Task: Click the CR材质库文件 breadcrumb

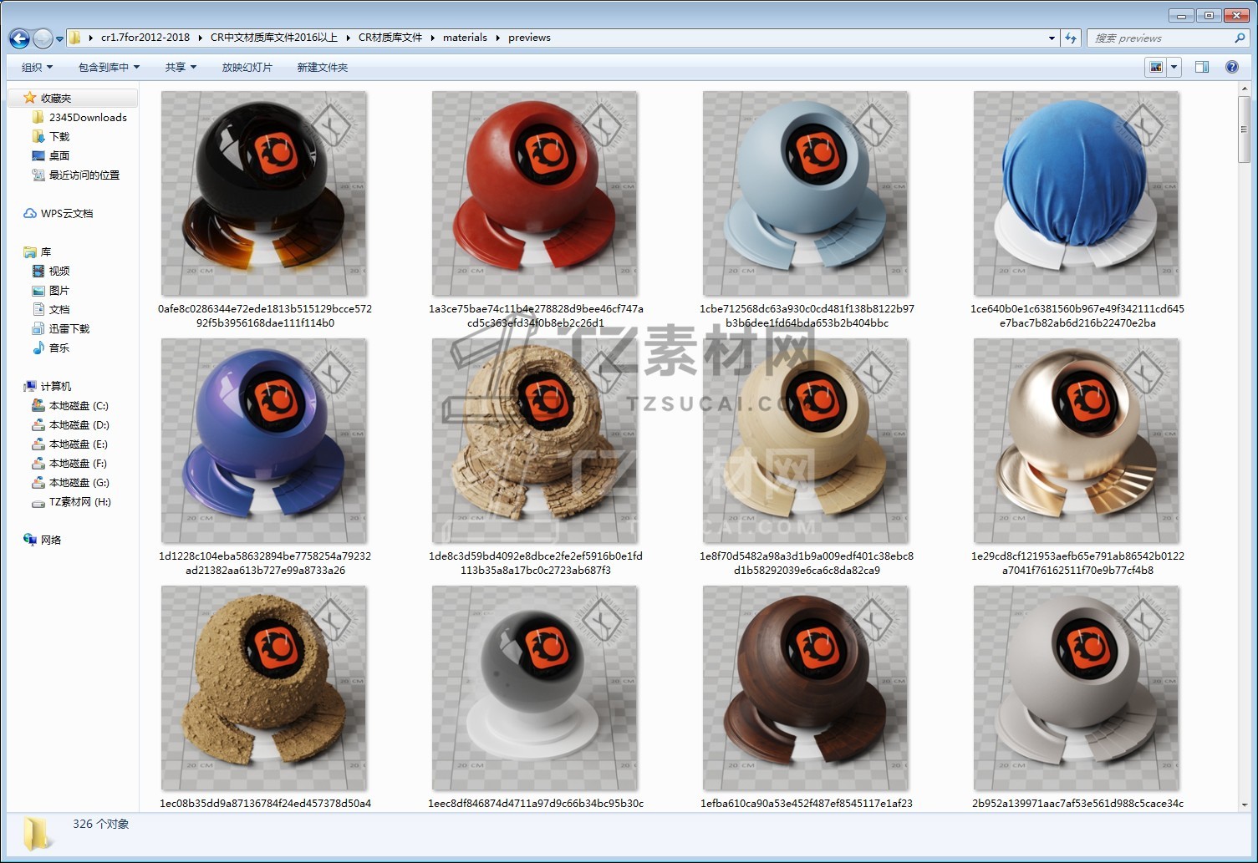Action: [x=390, y=38]
